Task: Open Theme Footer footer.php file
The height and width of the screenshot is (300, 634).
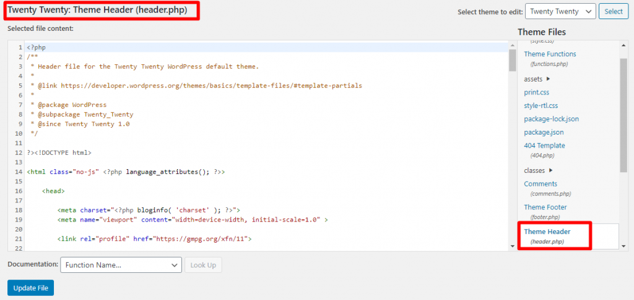Action: tap(545, 212)
